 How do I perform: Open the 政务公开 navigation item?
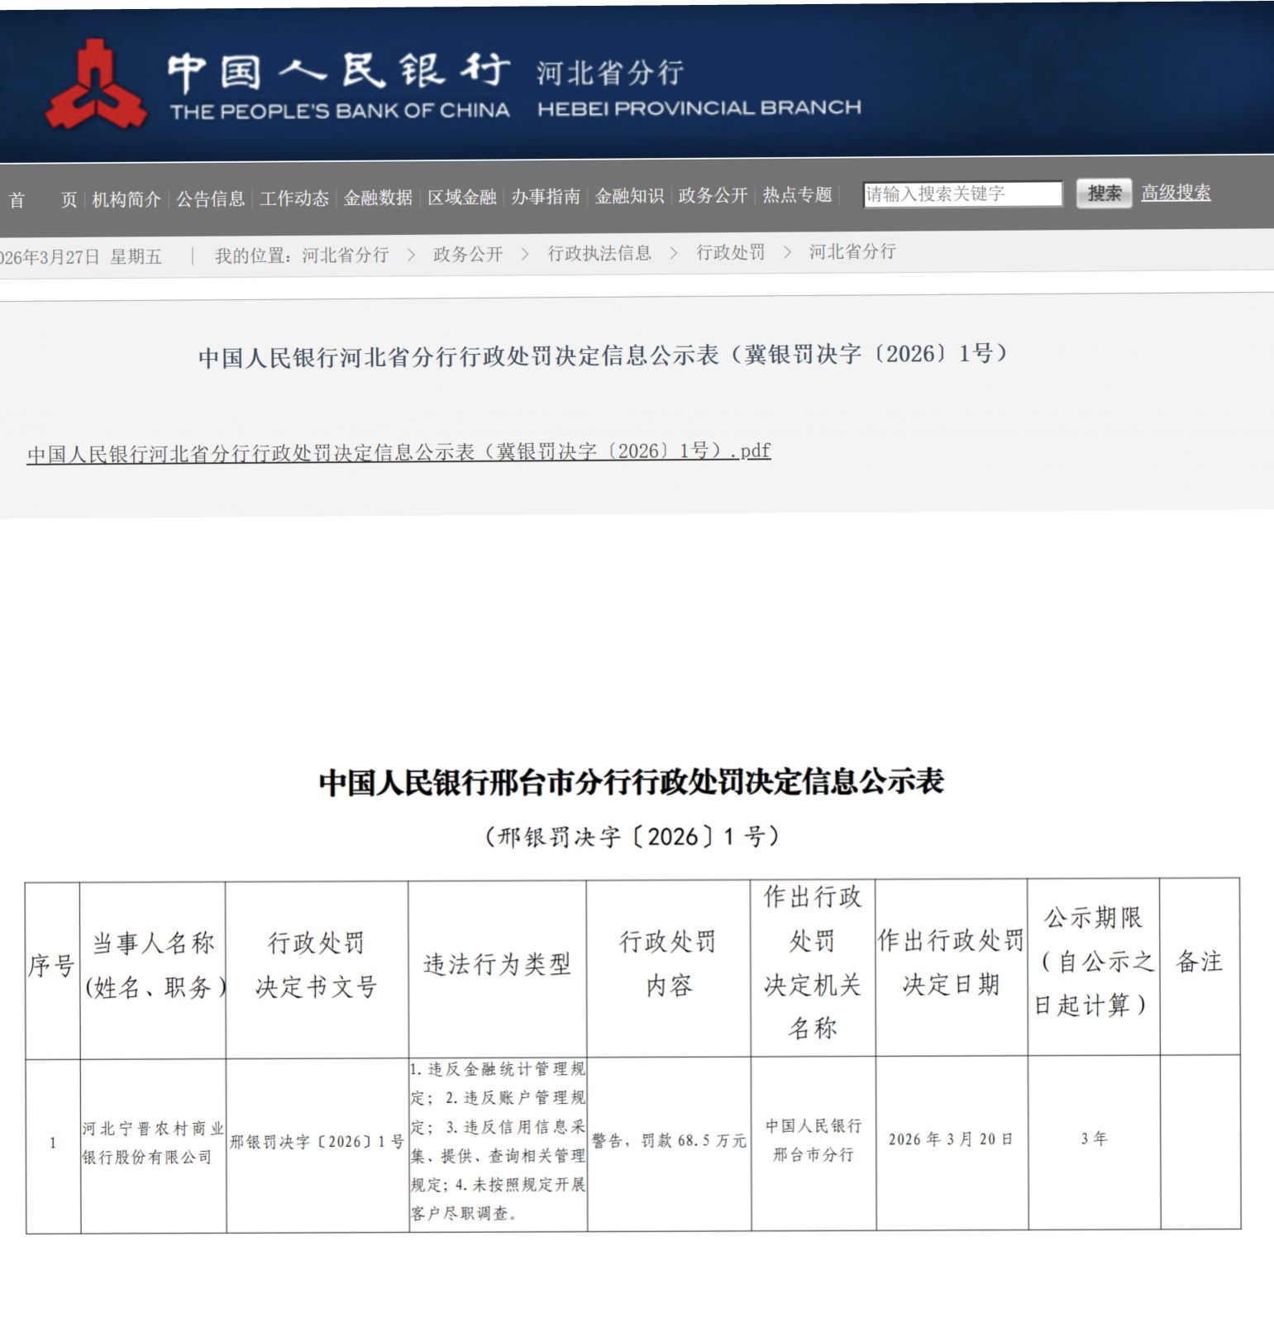(x=713, y=195)
